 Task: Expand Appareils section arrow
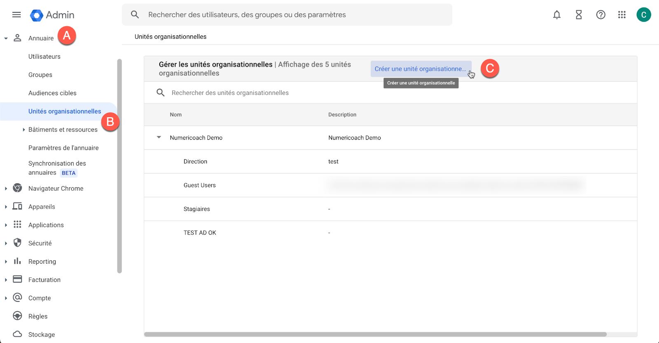(x=6, y=207)
